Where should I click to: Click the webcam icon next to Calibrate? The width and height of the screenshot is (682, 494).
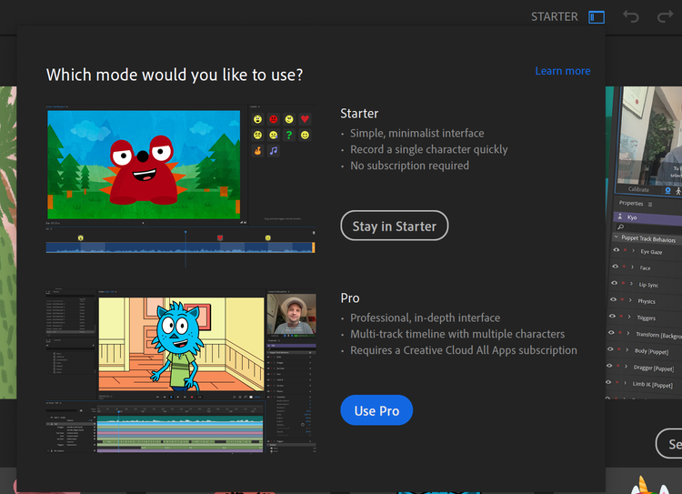tap(667, 190)
